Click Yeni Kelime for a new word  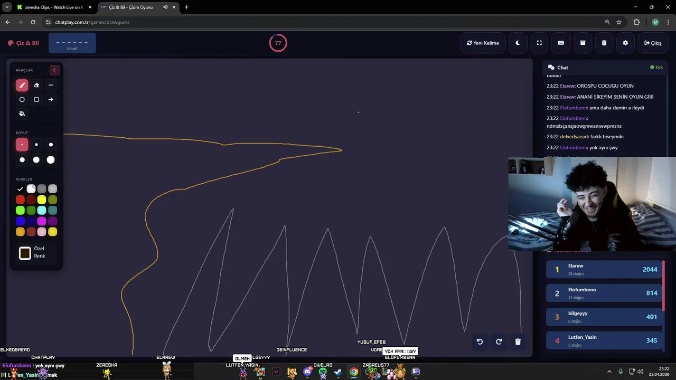click(x=483, y=43)
